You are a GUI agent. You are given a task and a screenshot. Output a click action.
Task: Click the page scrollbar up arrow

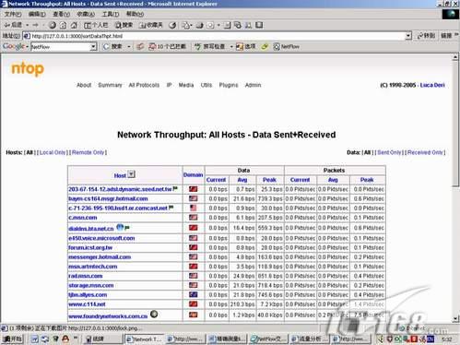tap(455, 57)
